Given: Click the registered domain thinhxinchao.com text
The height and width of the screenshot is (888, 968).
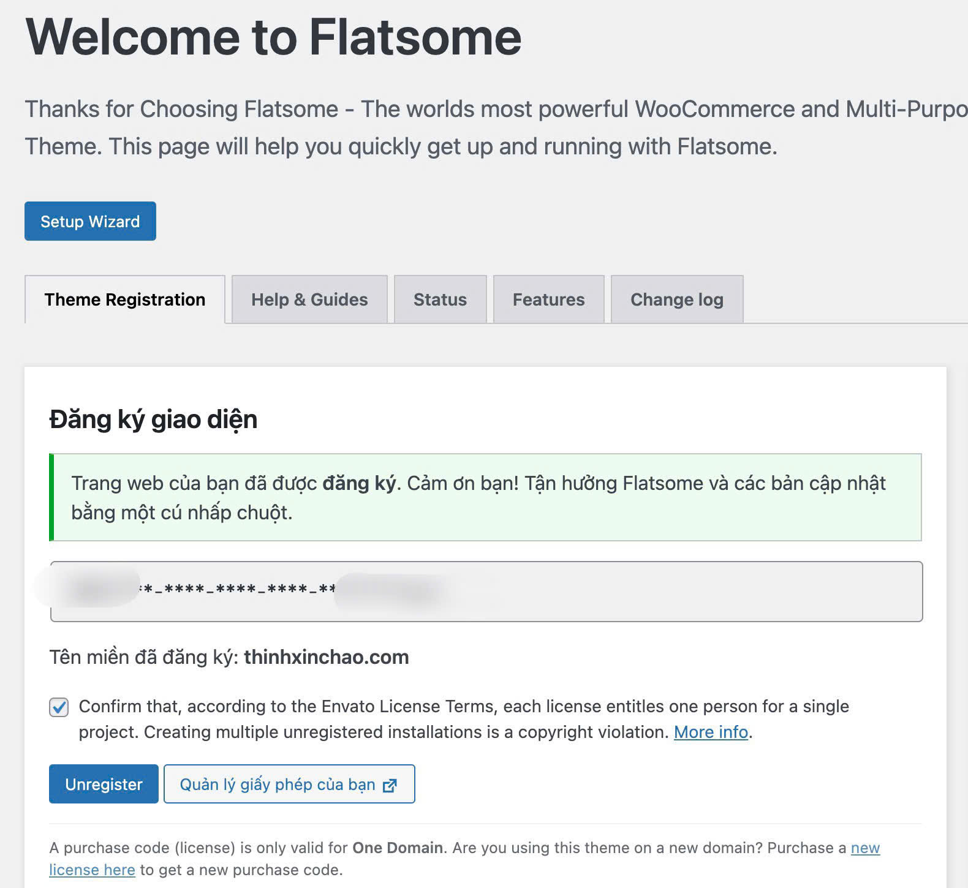Looking at the screenshot, I should pos(326,657).
